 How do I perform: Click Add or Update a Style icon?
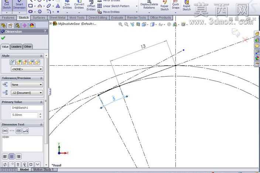tap(19, 62)
